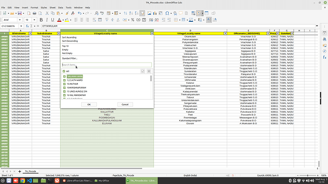Uncheck the 104KRISHNAPURAM filter item

(x=65, y=88)
